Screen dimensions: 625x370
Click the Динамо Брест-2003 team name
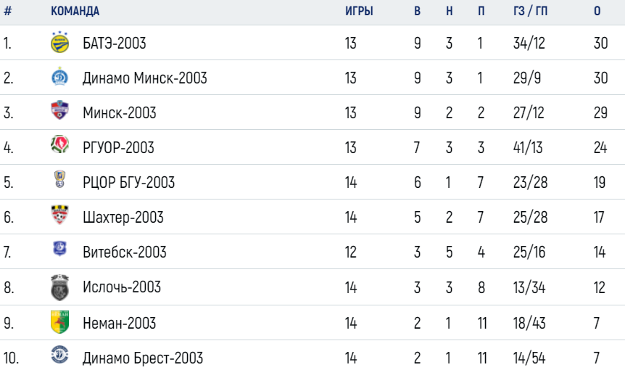pyautogui.click(x=143, y=358)
